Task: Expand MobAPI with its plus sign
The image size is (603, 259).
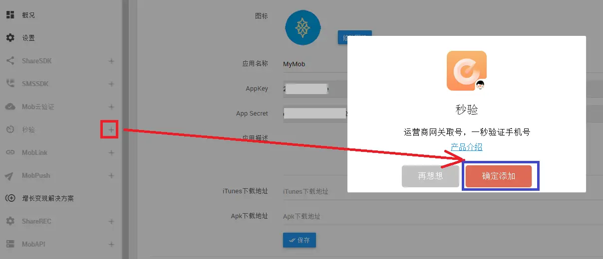Action: (x=111, y=245)
